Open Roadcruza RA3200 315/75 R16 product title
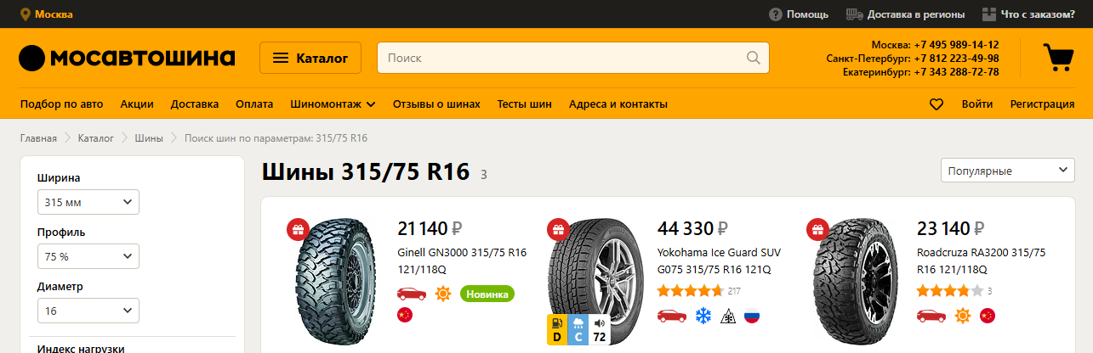 [x=982, y=261]
